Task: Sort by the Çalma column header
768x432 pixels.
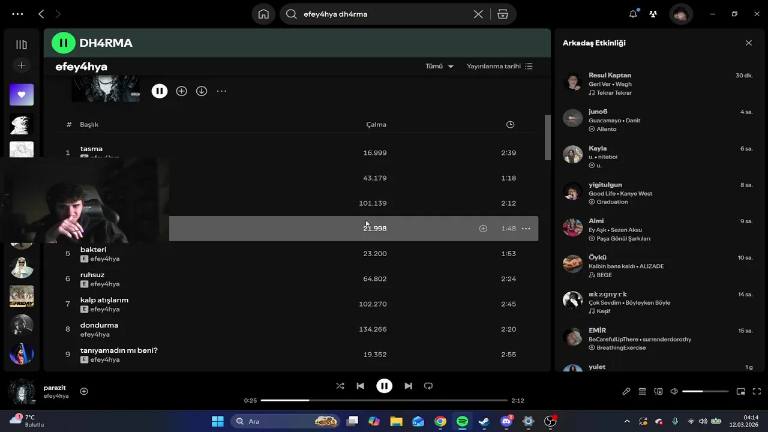Action: coord(376,125)
